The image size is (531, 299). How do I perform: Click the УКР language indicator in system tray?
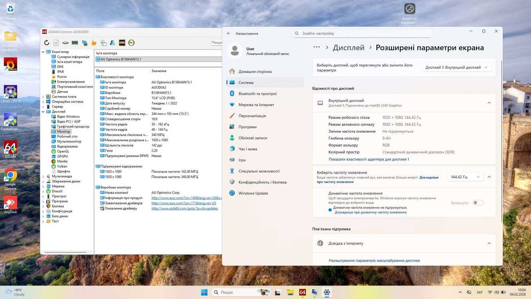pos(479,292)
